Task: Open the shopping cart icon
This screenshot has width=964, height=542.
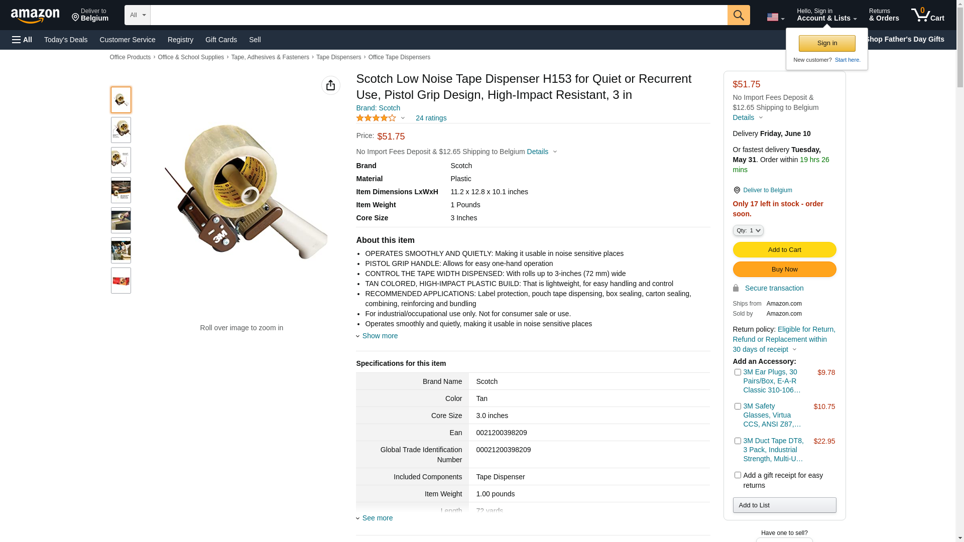Action: 927,15
